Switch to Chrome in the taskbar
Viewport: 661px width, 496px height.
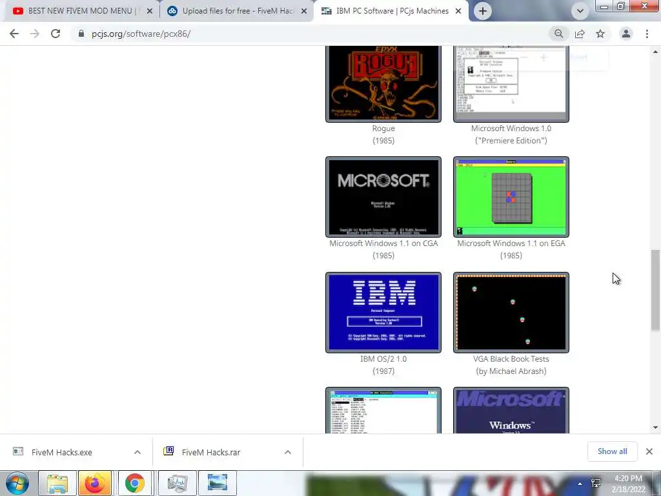[134, 483]
